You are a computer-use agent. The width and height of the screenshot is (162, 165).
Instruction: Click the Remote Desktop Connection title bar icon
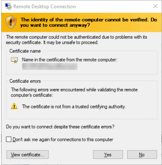point(8,6)
